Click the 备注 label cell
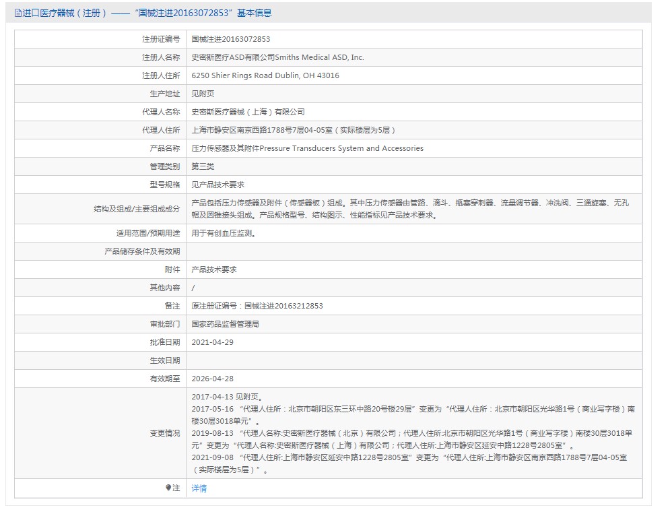This screenshot has width=670, height=516. [x=100, y=306]
